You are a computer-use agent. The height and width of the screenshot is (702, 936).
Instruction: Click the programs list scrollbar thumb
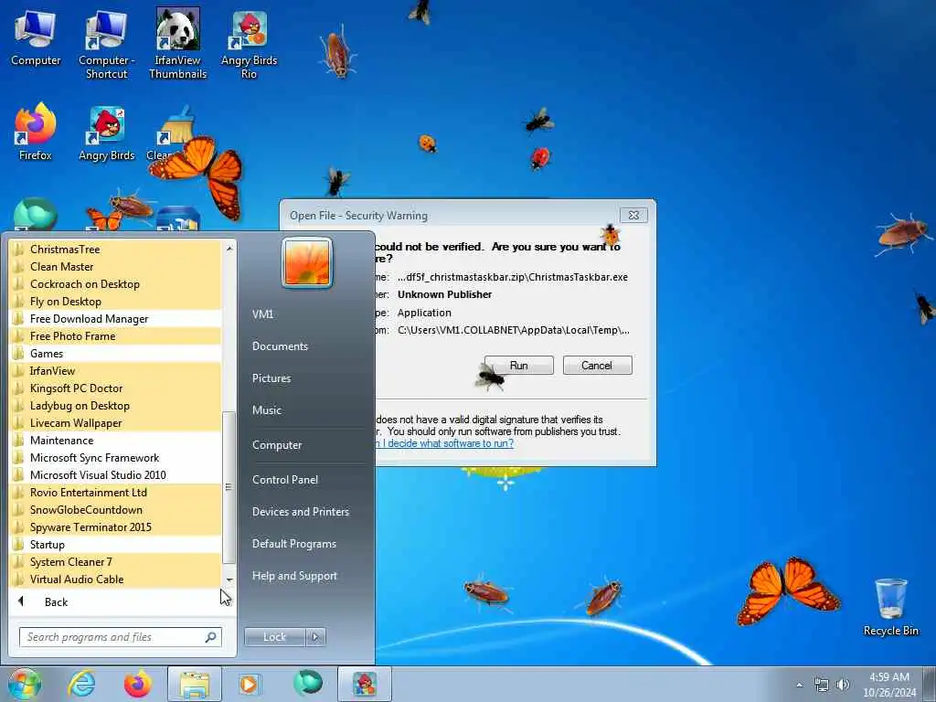pos(229,488)
